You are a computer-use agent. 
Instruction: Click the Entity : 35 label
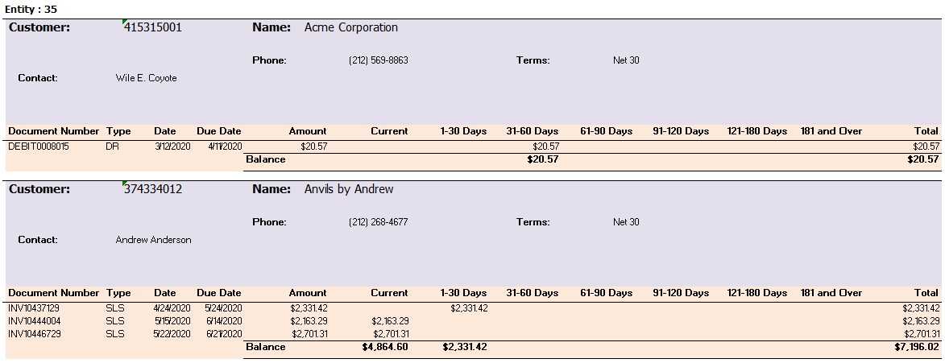[31, 9]
